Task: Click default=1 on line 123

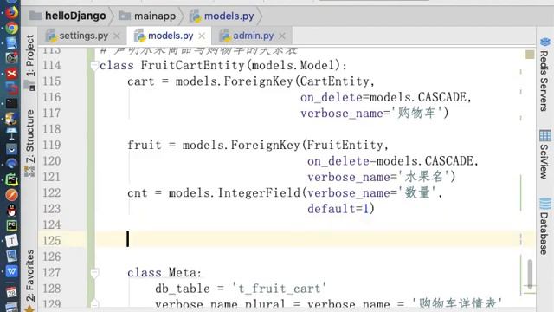Action: pos(338,209)
